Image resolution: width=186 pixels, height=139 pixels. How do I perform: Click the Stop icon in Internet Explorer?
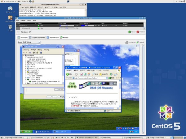coord(82,74)
